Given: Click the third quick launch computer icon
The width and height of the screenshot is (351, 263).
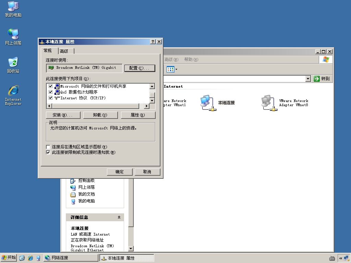Looking at the screenshot, I should 38,258.
